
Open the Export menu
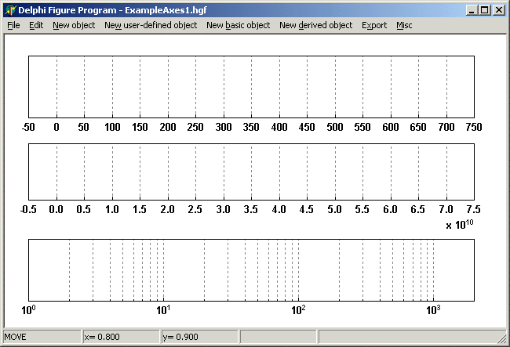[374, 25]
